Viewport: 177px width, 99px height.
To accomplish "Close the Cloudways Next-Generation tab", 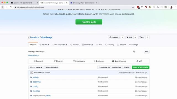I will point(96,3).
